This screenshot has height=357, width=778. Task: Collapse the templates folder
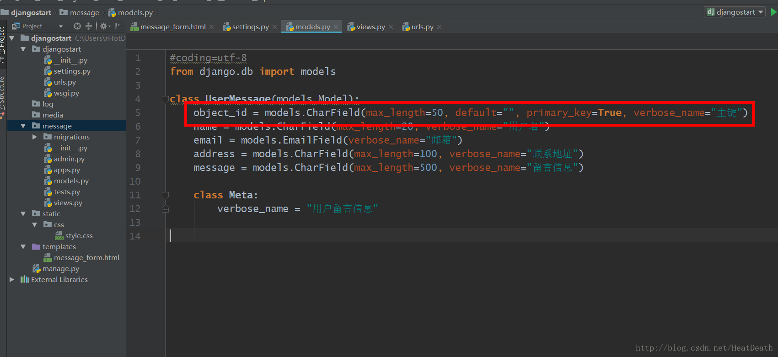click(x=23, y=246)
